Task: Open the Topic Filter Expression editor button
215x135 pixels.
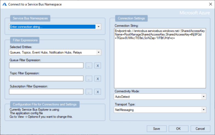Action: 89,79
